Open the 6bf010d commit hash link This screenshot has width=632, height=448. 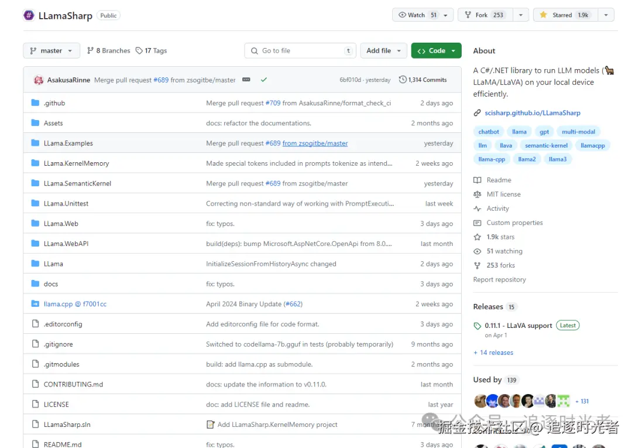351,80
